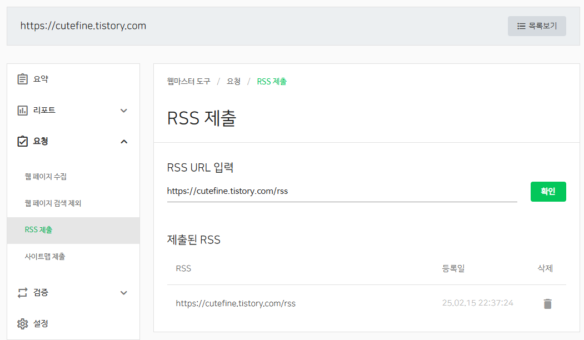Click the site URL https://cutefine.tistory.com header
The height and width of the screenshot is (340, 584).
click(x=83, y=26)
